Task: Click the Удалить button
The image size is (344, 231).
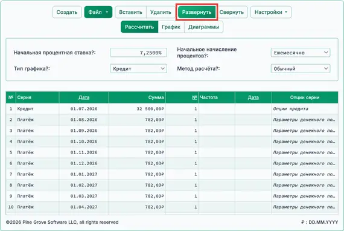Action: coord(161,12)
